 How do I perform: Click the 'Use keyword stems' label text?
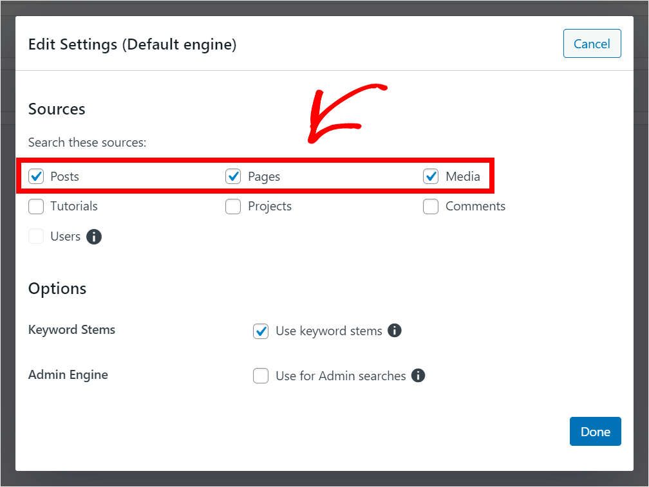click(329, 331)
